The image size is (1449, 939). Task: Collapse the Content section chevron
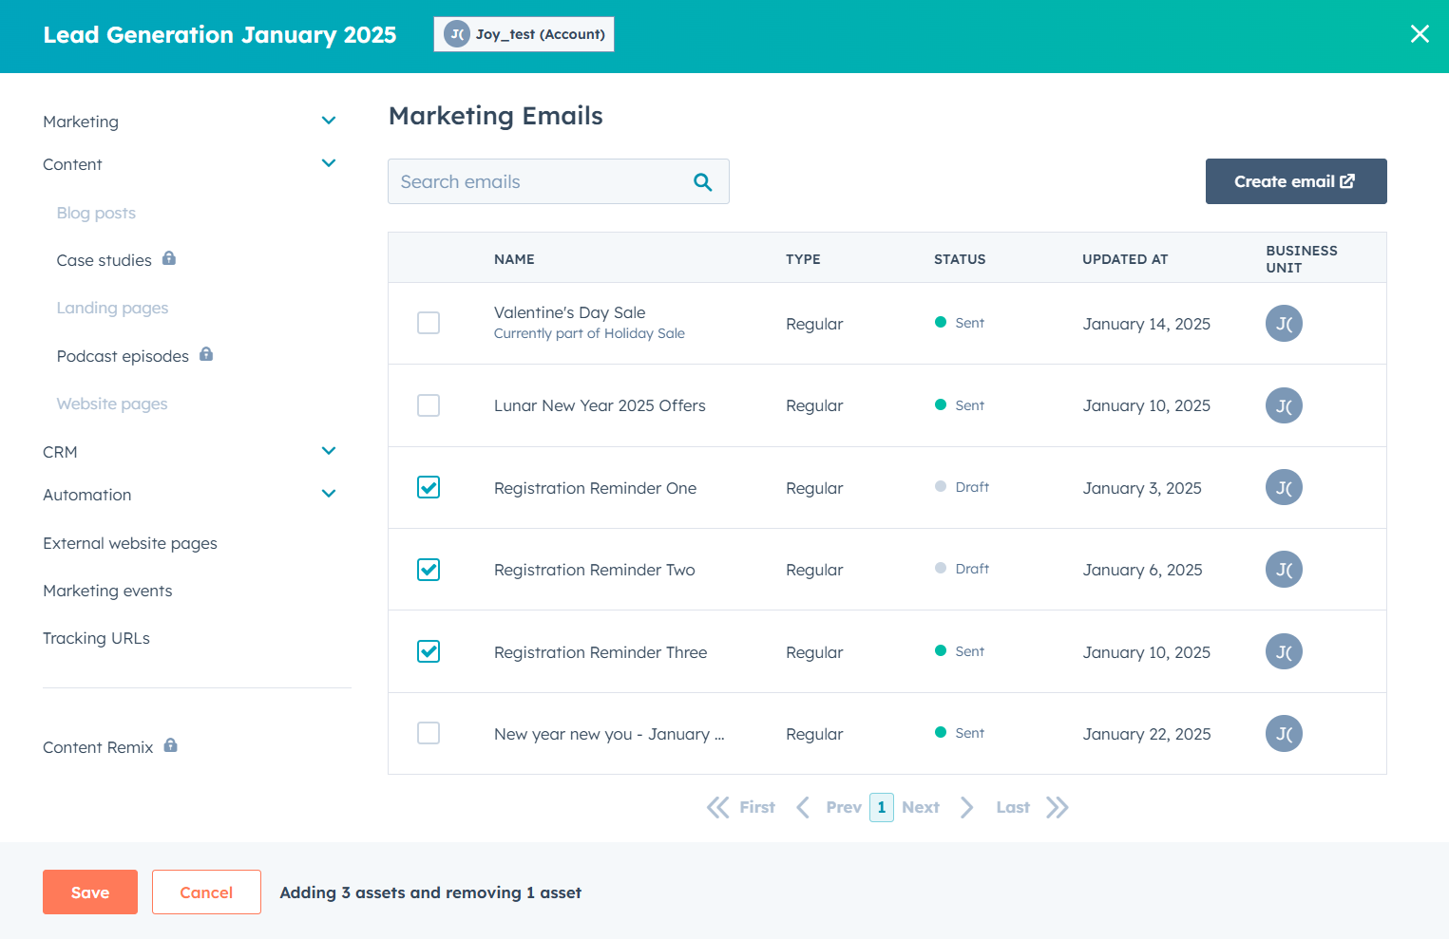click(329, 163)
